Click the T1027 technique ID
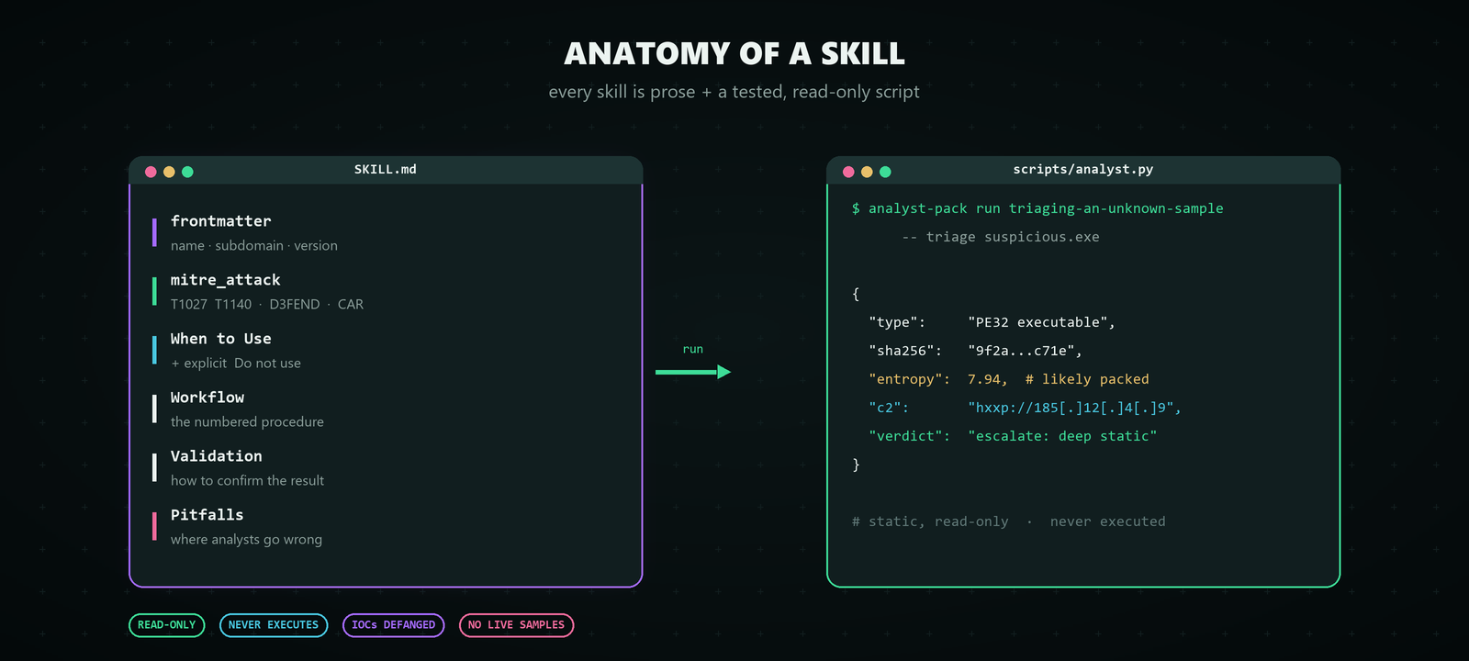The height and width of the screenshot is (661, 1469). point(189,305)
